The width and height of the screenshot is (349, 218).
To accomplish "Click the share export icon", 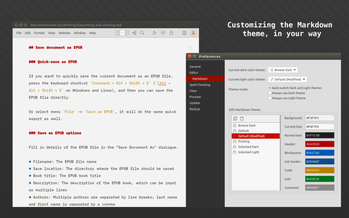I will pos(171,33).
